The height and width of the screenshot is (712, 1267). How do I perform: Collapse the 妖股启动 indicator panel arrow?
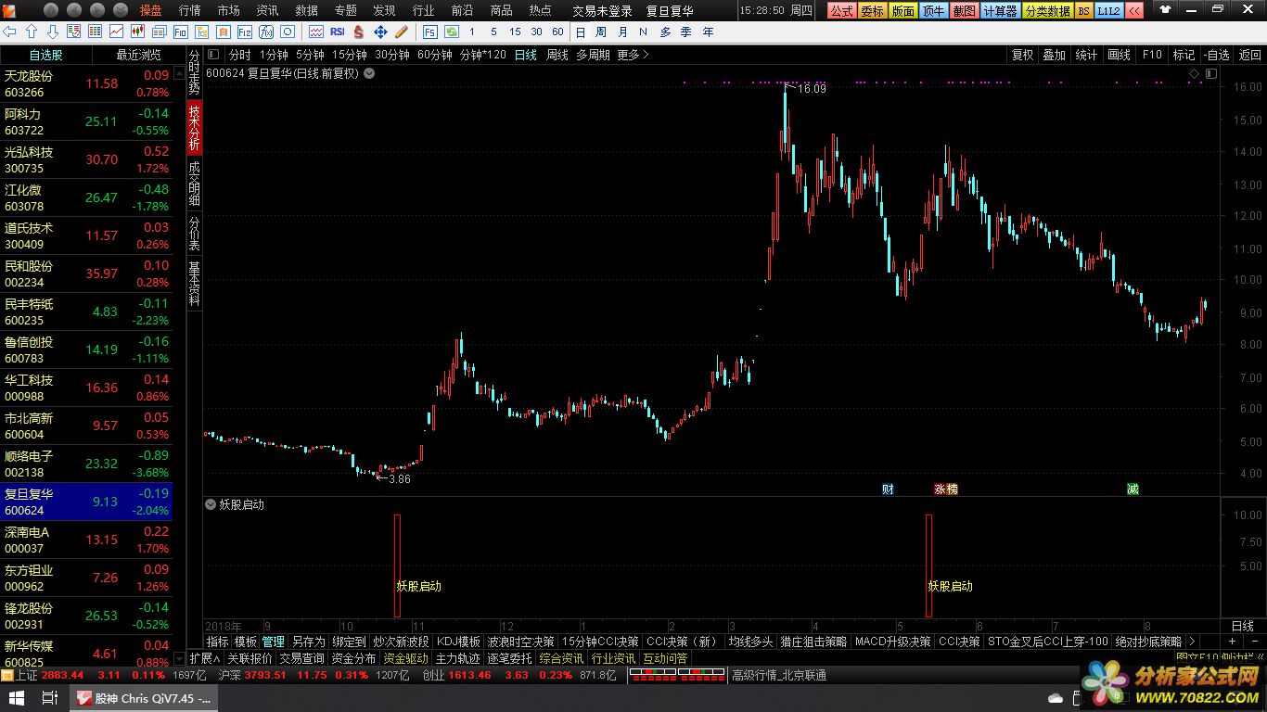click(x=211, y=504)
